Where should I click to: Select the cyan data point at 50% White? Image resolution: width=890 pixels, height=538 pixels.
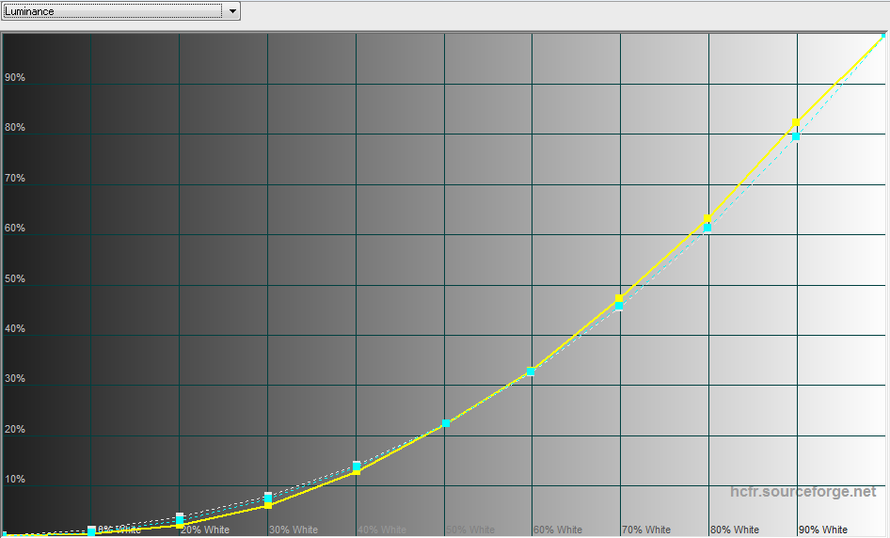point(446,423)
